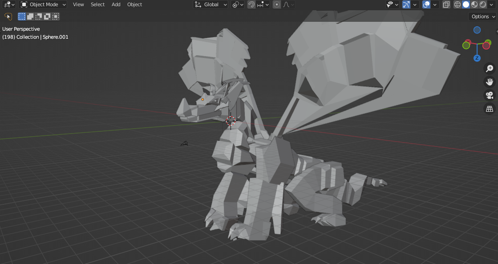Open the proportional editing falloff dropdown
Screen dimensions: 498x264
point(288,4)
